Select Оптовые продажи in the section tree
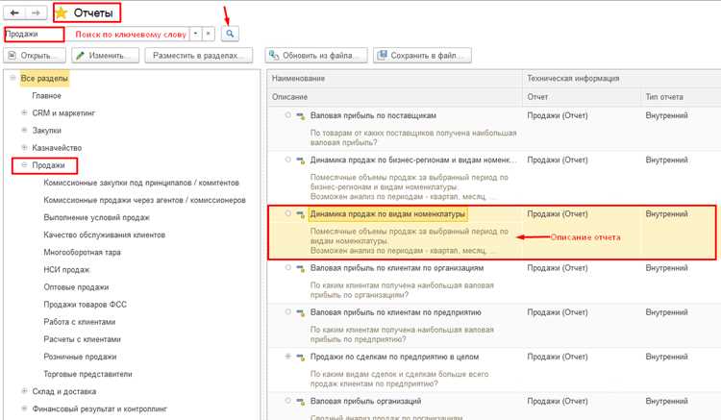 tap(76, 287)
